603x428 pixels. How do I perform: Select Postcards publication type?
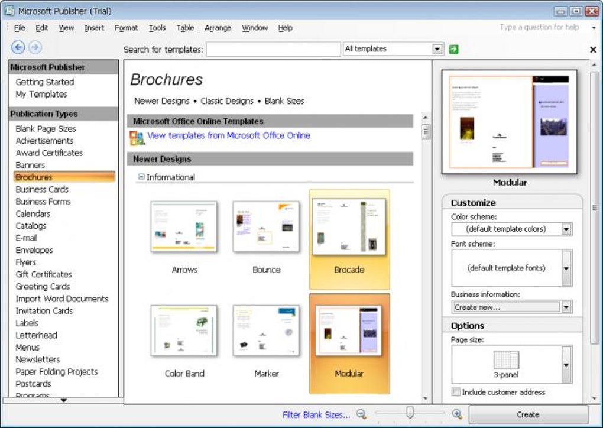pos(33,384)
